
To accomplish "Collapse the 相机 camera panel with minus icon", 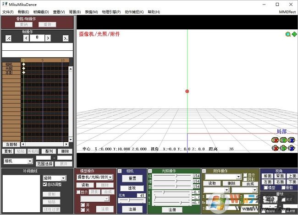I will [120, 171].
